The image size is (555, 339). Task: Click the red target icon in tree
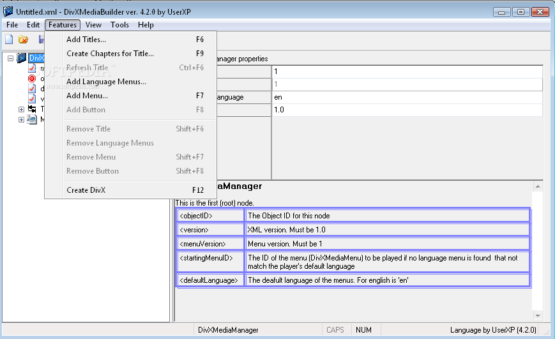point(32,79)
